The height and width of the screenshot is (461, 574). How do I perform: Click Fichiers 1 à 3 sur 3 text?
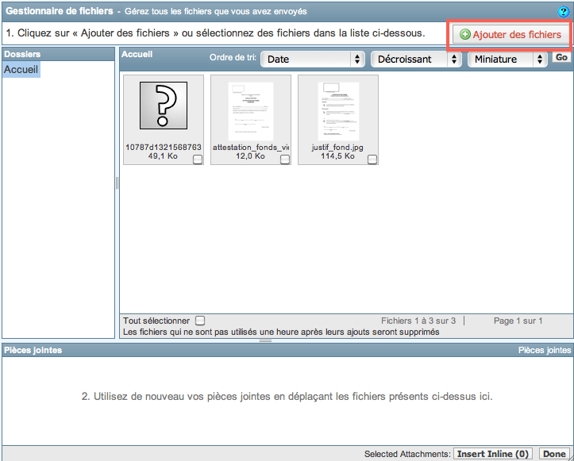[418, 321]
